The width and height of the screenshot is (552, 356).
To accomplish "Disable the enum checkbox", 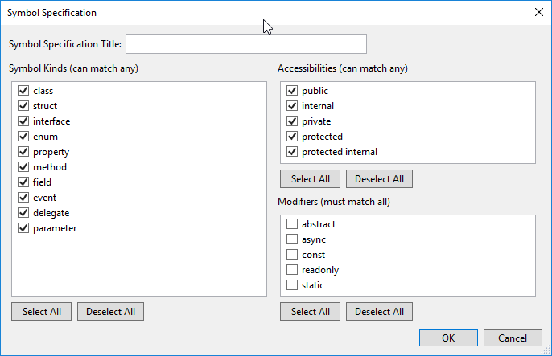I will [23, 137].
